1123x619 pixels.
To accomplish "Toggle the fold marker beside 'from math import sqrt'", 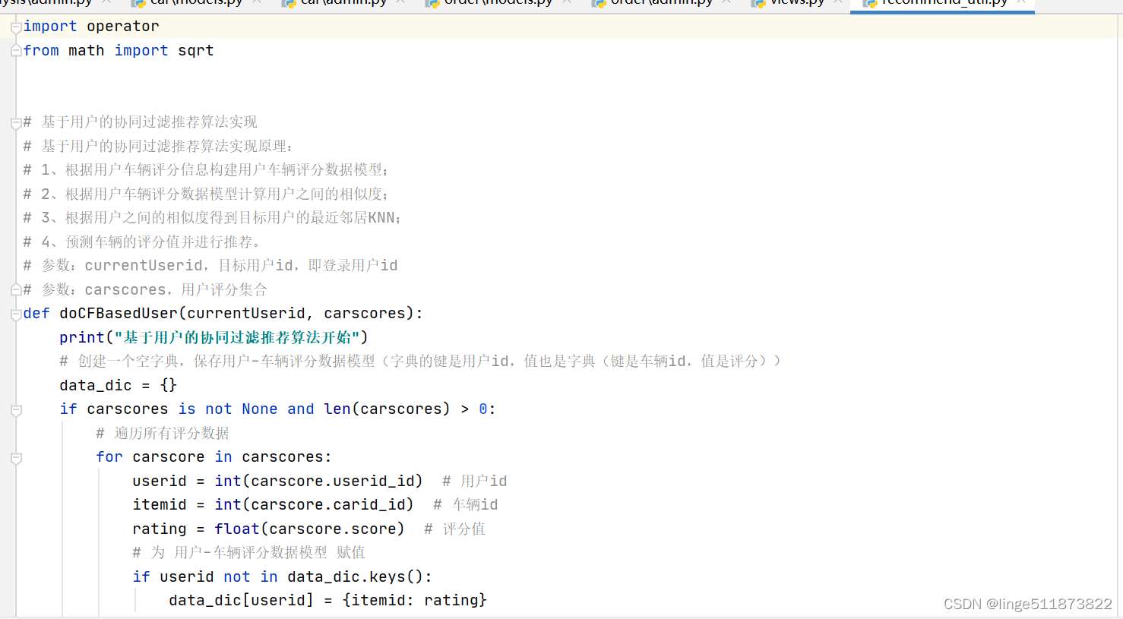I will click(16, 51).
